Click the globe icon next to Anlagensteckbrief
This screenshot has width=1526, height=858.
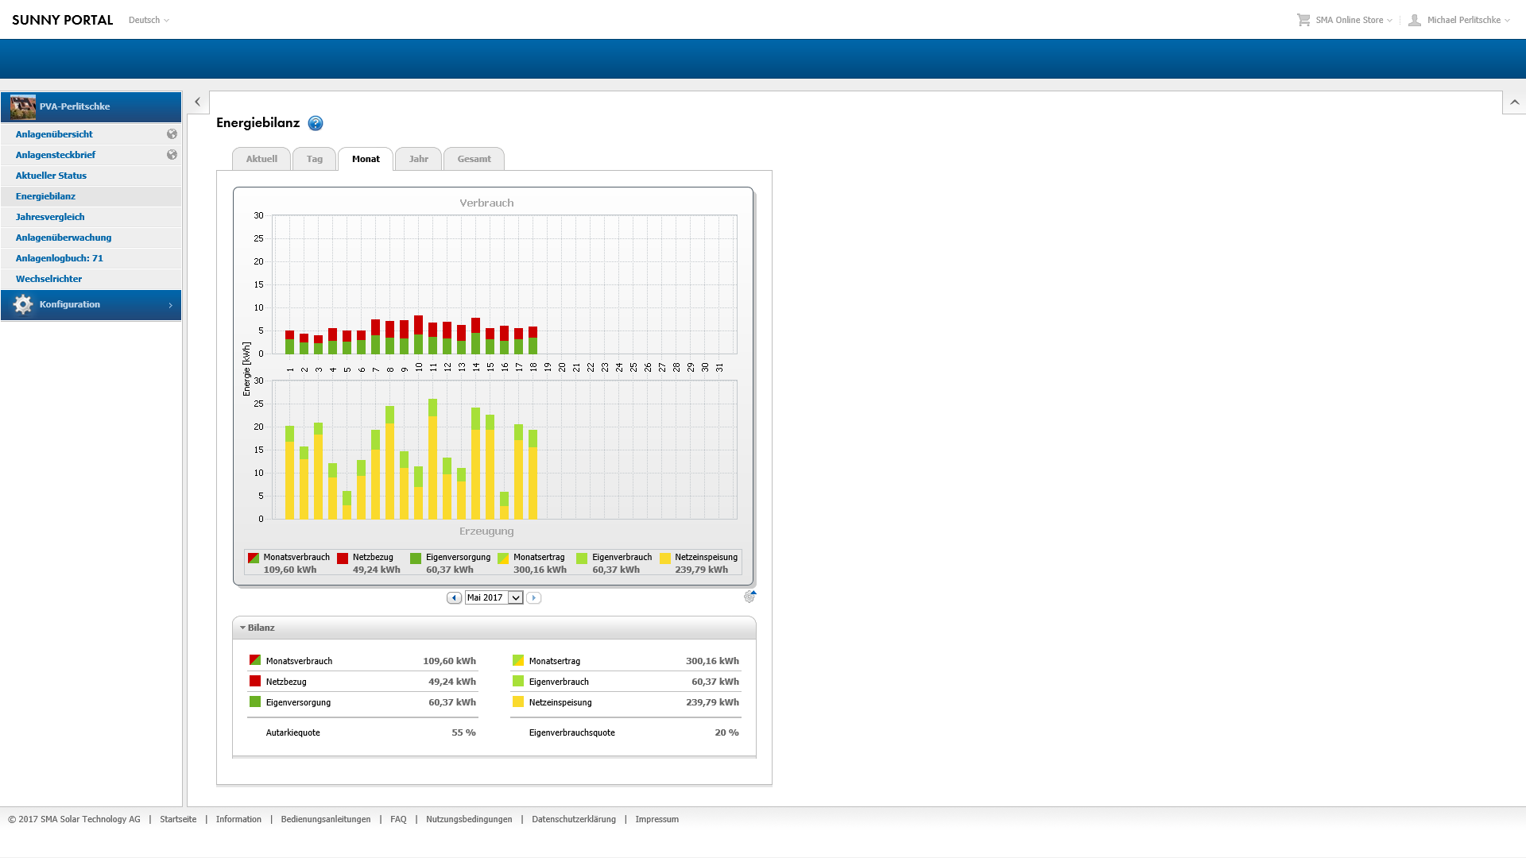172,155
